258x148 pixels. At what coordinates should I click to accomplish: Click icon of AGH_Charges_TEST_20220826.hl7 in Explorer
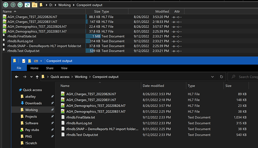63,94
